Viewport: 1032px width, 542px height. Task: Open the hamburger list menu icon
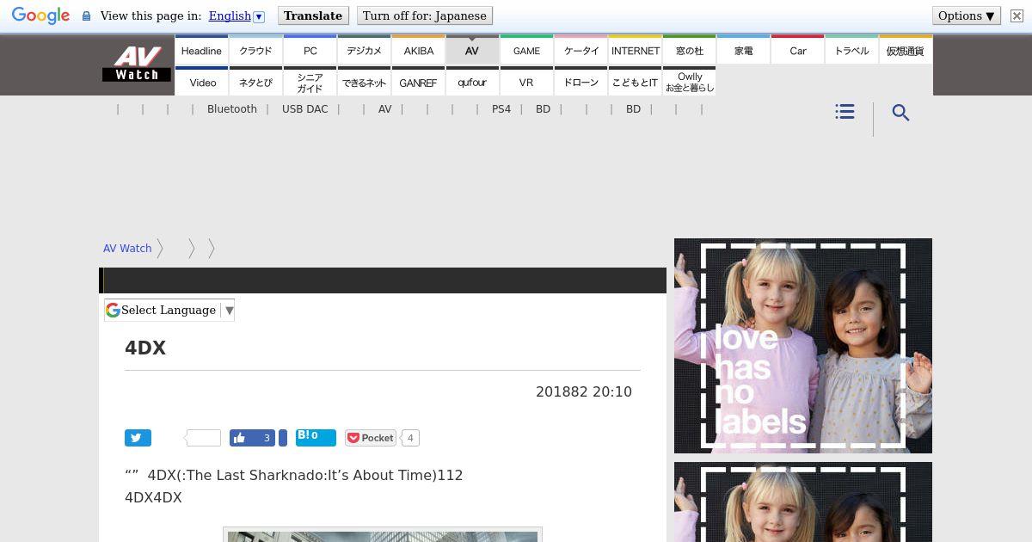tap(845, 112)
